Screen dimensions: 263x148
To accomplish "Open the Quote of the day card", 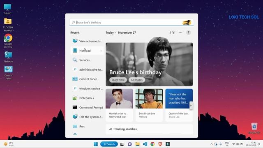I will (x=179, y=105).
